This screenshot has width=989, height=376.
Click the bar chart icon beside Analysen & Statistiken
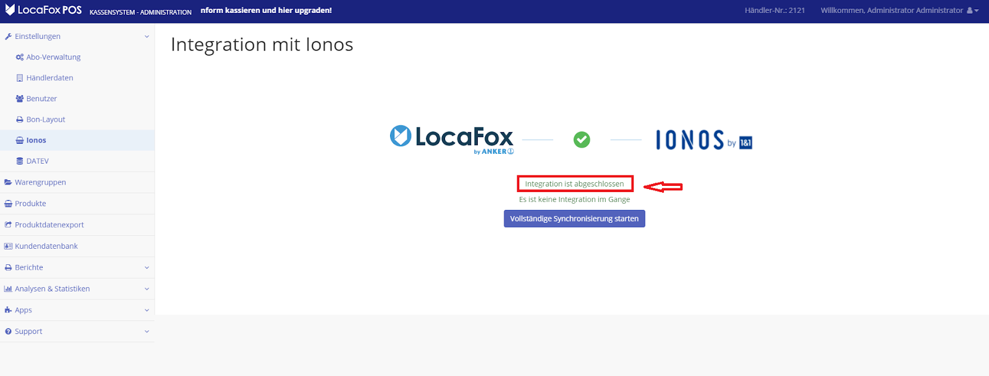click(x=8, y=289)
